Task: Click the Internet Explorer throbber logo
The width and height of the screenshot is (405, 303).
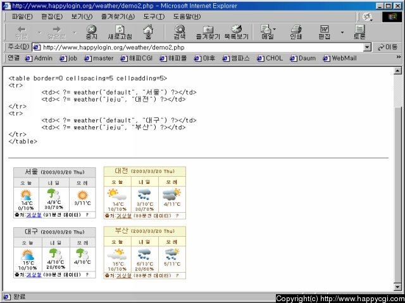Action: coord(392,17)
